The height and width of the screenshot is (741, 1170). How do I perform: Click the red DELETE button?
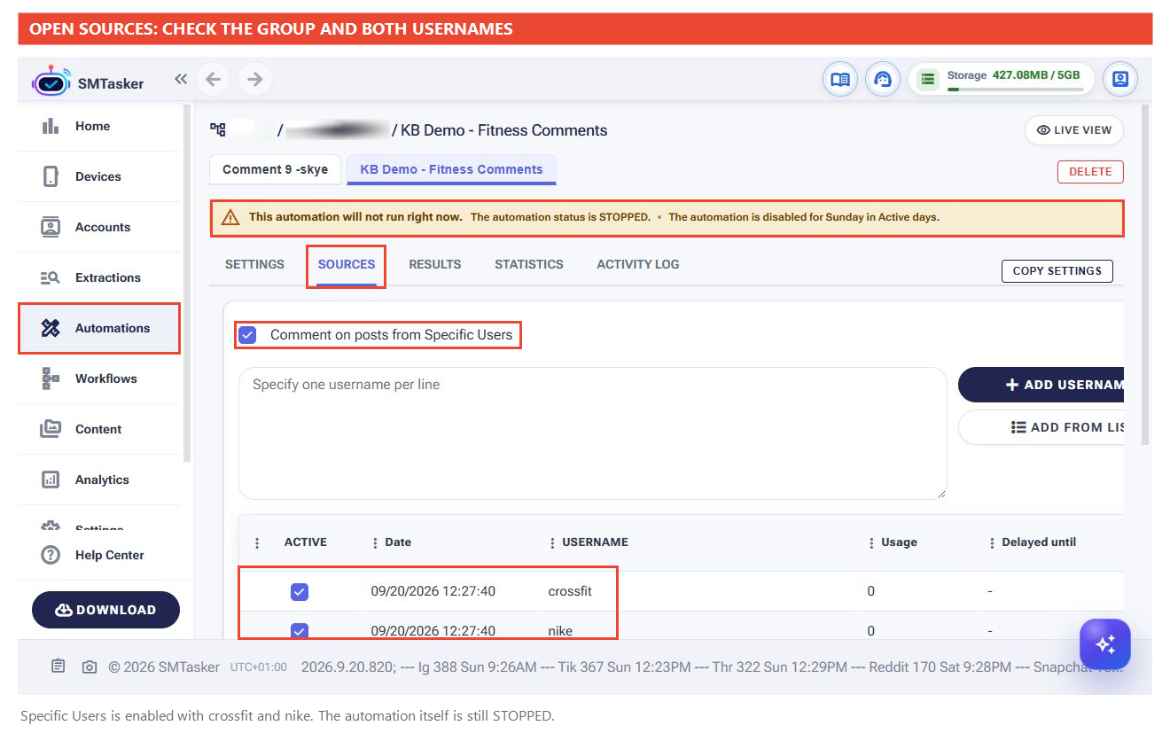[x=1090, y=172]
